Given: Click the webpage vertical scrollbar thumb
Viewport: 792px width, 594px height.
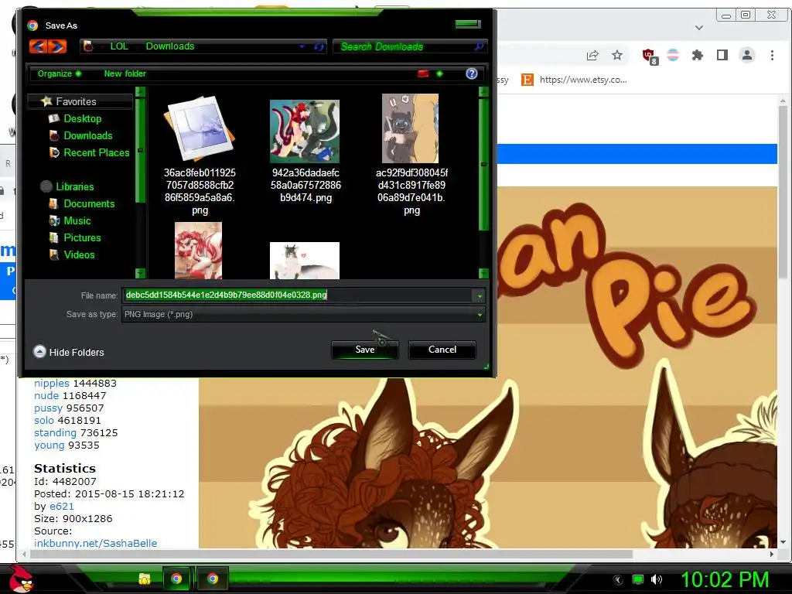Looking at the screenshot, I should click(783, 191).
